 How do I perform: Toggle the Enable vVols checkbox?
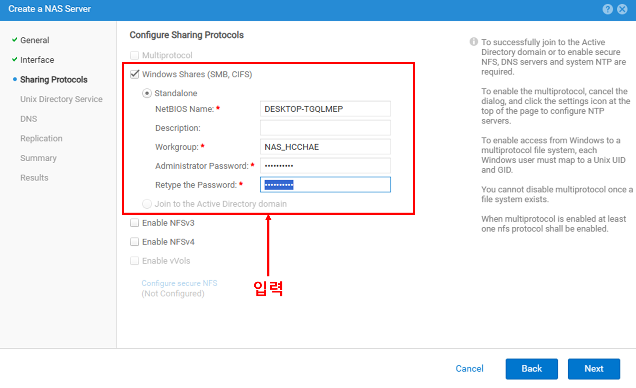[x=134, y=261]
